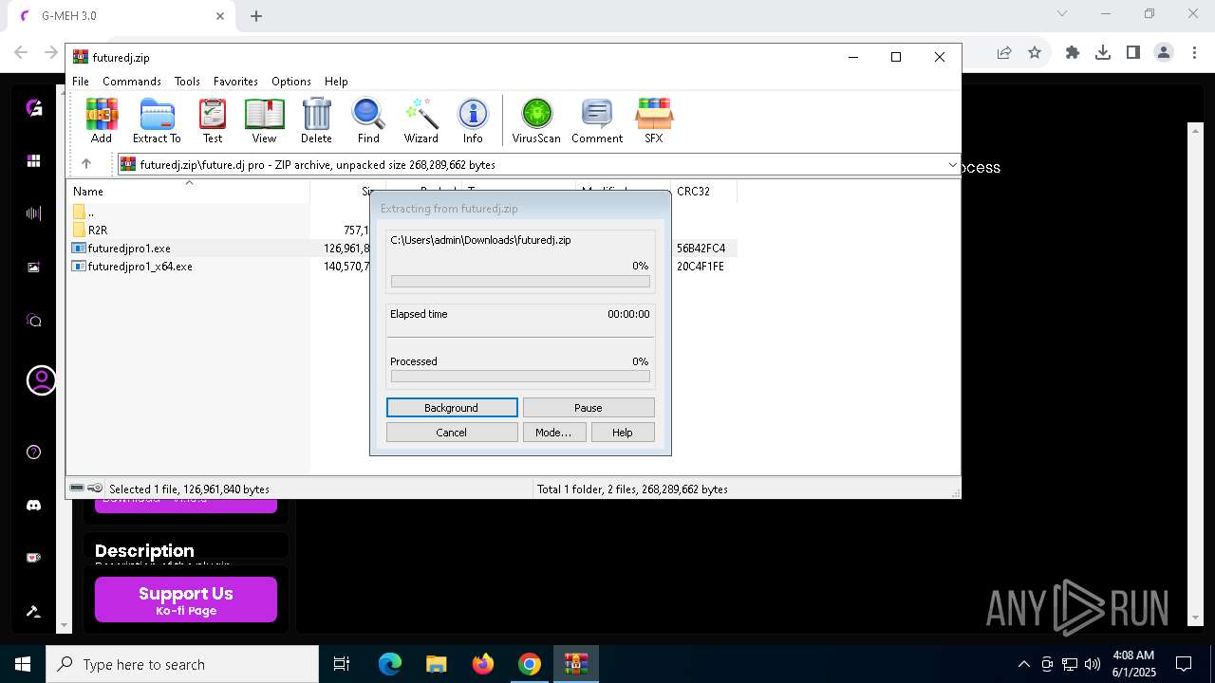
Task: Open the Tools menu
Action: (187, 82)
